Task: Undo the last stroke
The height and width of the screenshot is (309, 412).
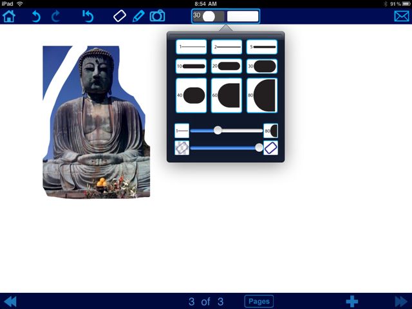Action: [36, 17]
